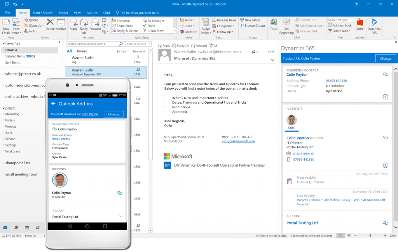Switch to Mail view in navigation bar
Viewport: 398px width, 252px height.
click(x=5, y=228)
